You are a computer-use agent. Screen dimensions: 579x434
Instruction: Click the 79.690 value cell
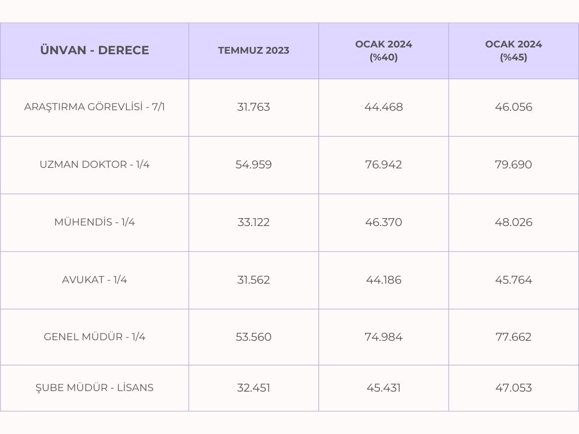coord(513,164)
